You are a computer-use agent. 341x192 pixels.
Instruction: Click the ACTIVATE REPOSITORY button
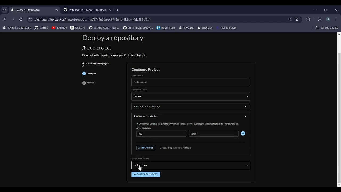[146, 174]
